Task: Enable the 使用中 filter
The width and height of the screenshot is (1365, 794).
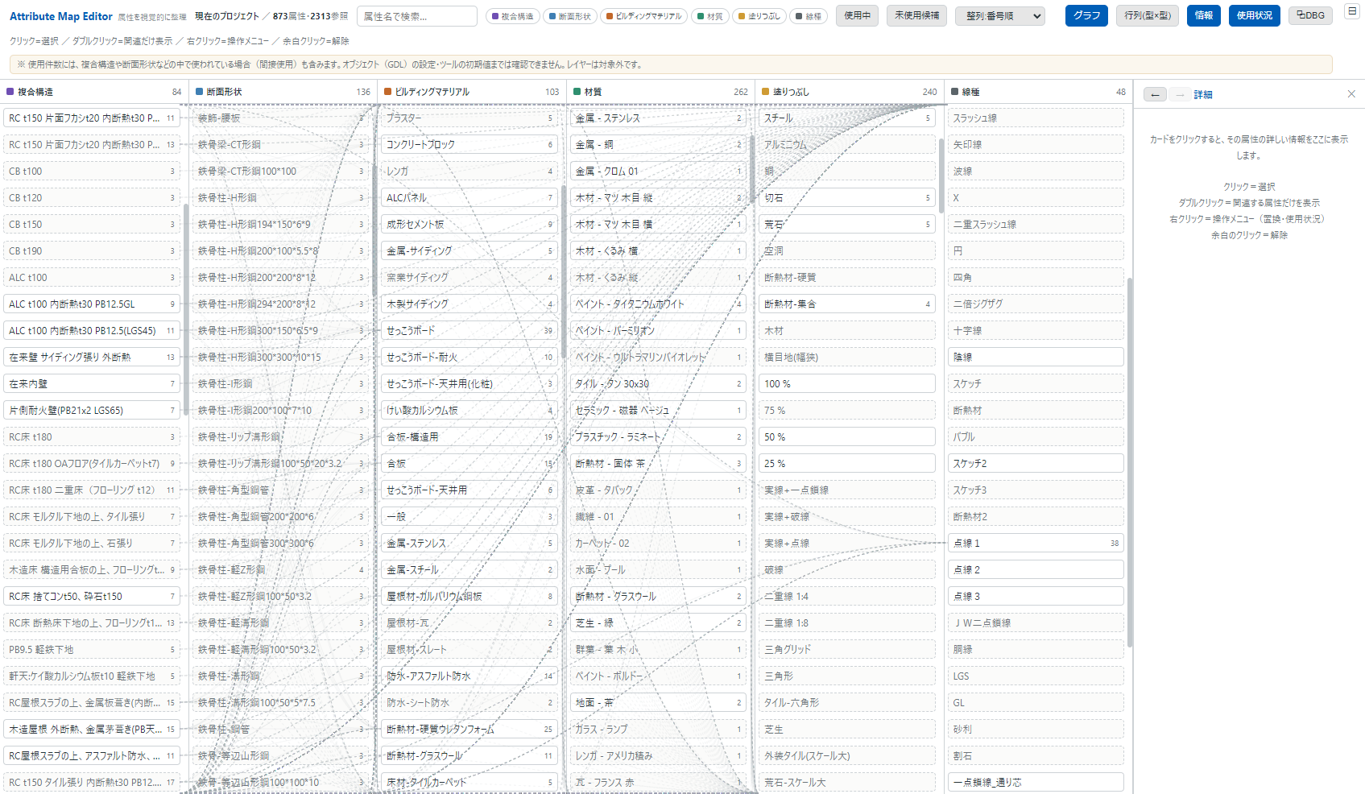Action: 858,15
